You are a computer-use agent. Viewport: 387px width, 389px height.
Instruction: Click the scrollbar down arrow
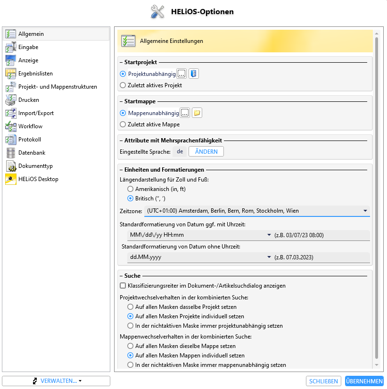point(377,365)
